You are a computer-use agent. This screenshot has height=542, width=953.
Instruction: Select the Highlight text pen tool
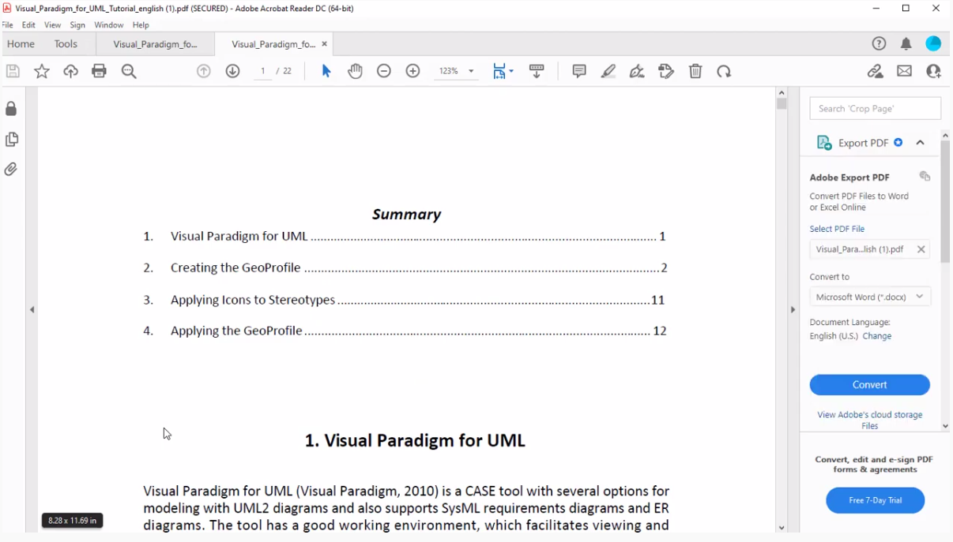click(x=608, y=72)
